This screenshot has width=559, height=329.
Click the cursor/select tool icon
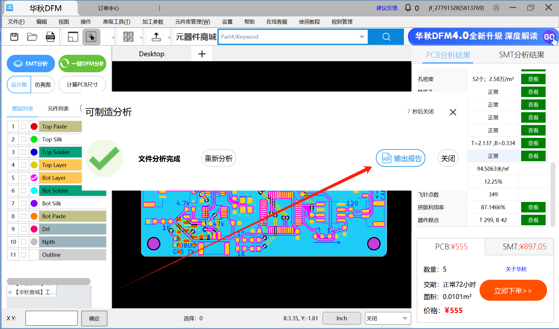click(91, 37)
